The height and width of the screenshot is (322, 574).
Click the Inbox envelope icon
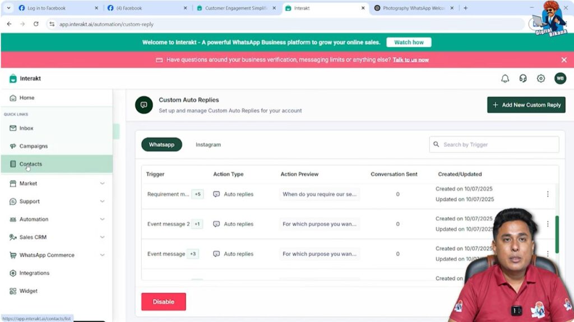point(13,128)
